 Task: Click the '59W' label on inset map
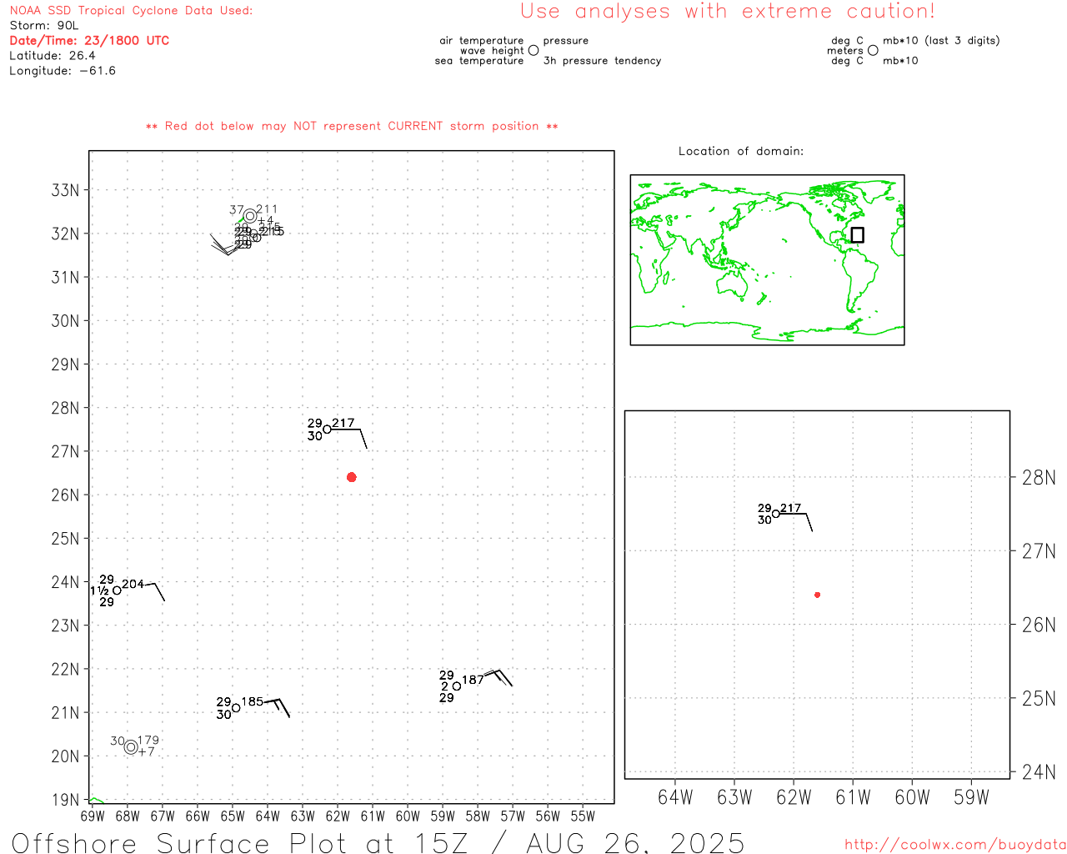pos(971,797)
